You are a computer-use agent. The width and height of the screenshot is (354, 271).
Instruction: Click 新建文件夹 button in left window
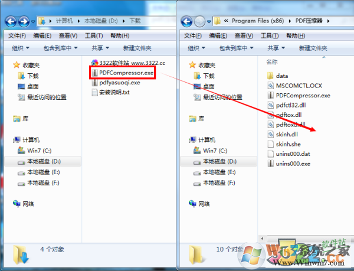click(x=137, y=48)
